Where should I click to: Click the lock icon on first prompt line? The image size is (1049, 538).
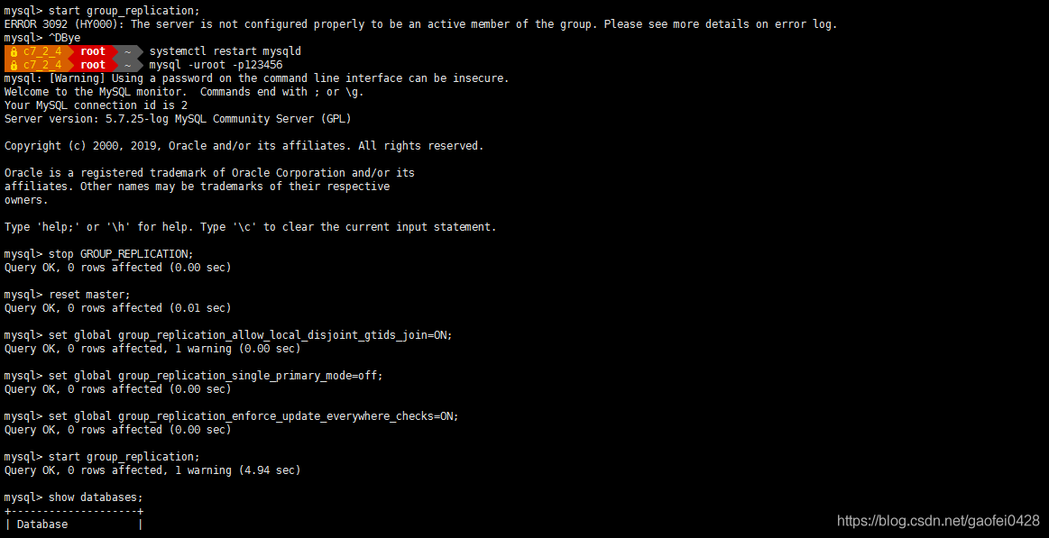(x=14, y=51)
